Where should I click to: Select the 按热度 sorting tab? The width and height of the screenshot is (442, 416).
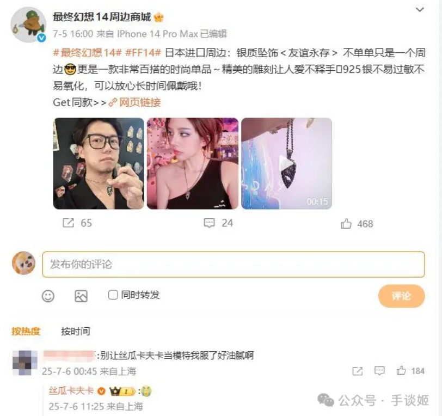tap(26, 331)
